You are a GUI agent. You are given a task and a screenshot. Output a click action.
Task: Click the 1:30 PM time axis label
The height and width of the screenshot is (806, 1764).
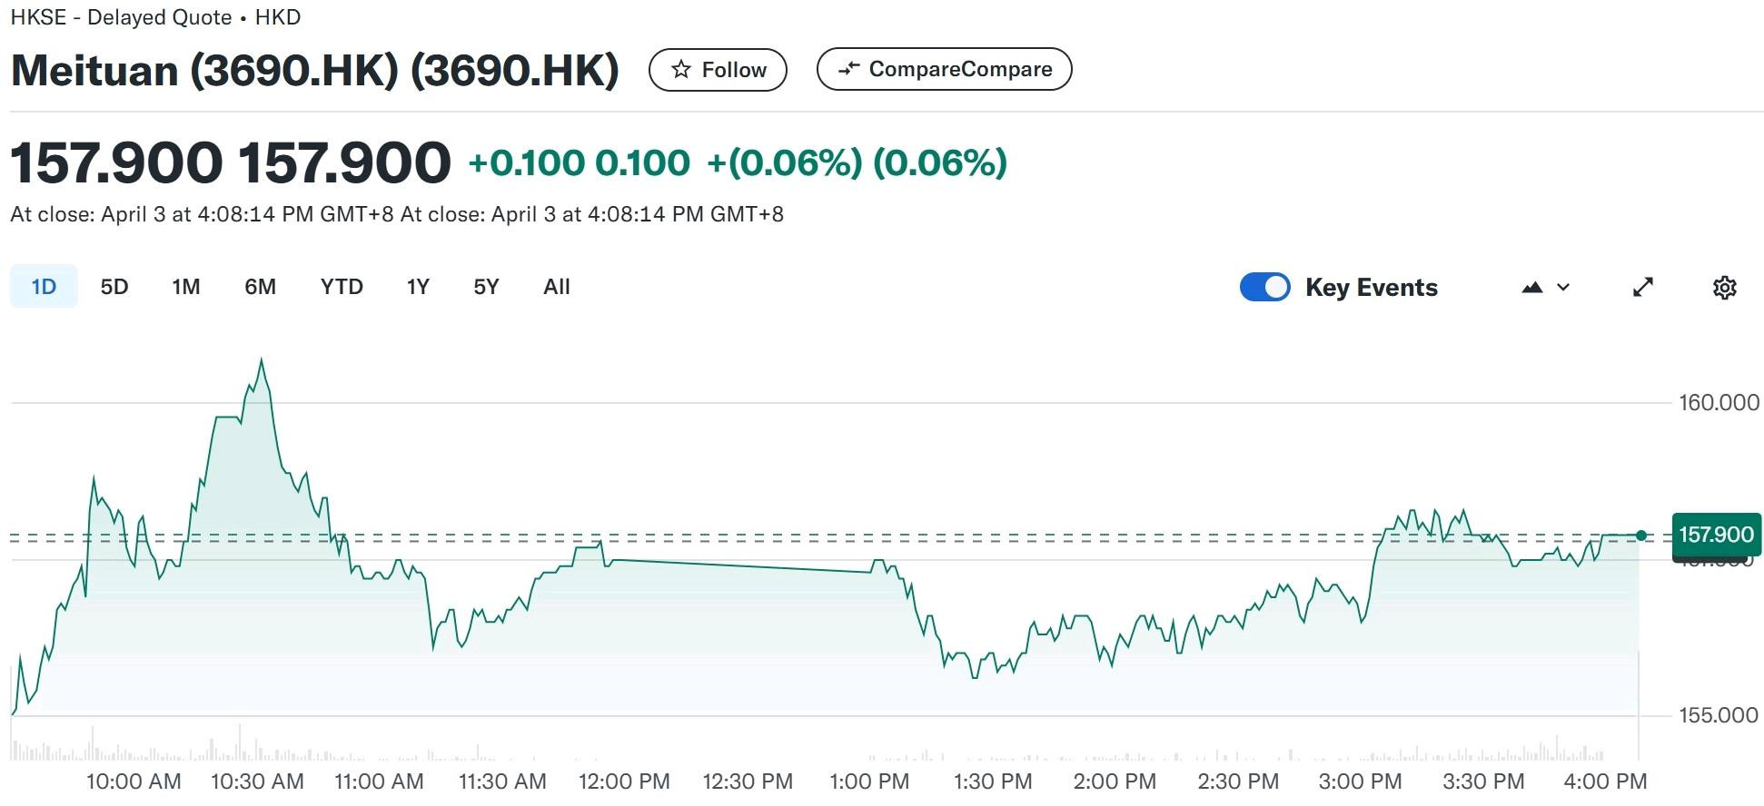(x=992, y=781)
